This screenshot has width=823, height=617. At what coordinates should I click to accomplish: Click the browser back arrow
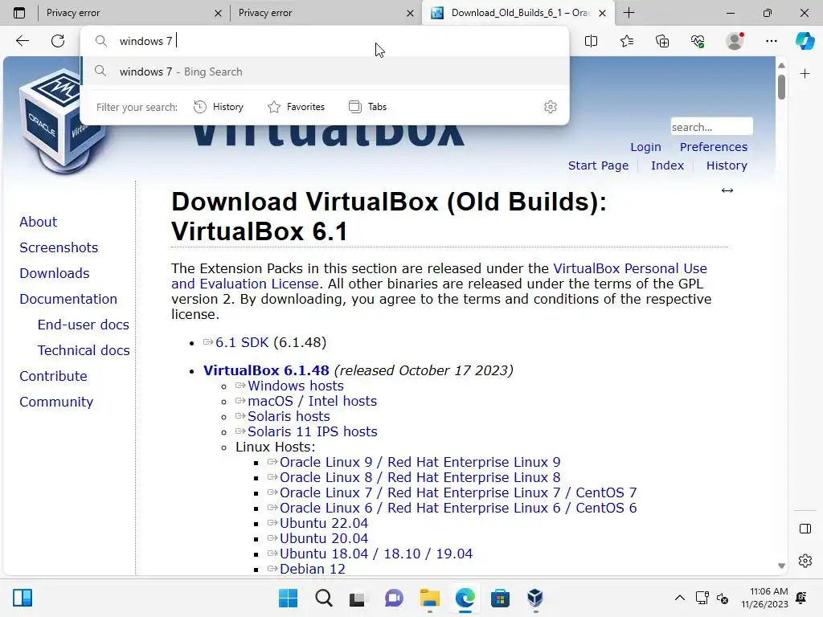(x=22, y=41)
